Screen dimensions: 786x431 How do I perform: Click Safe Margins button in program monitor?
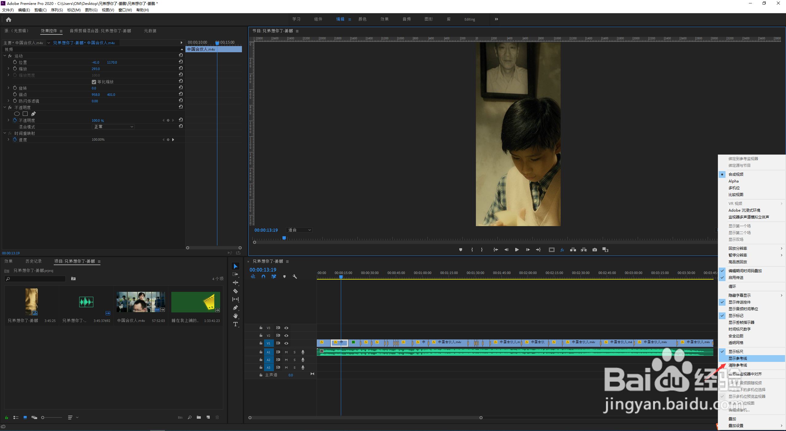click(552, 250)
